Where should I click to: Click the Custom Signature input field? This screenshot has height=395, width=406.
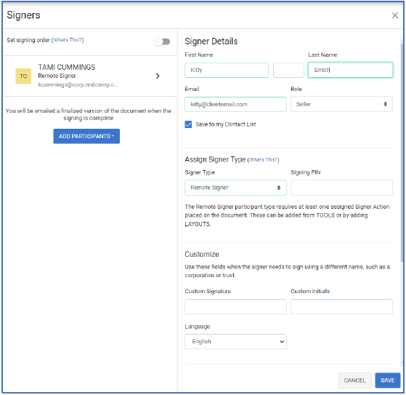235,307
